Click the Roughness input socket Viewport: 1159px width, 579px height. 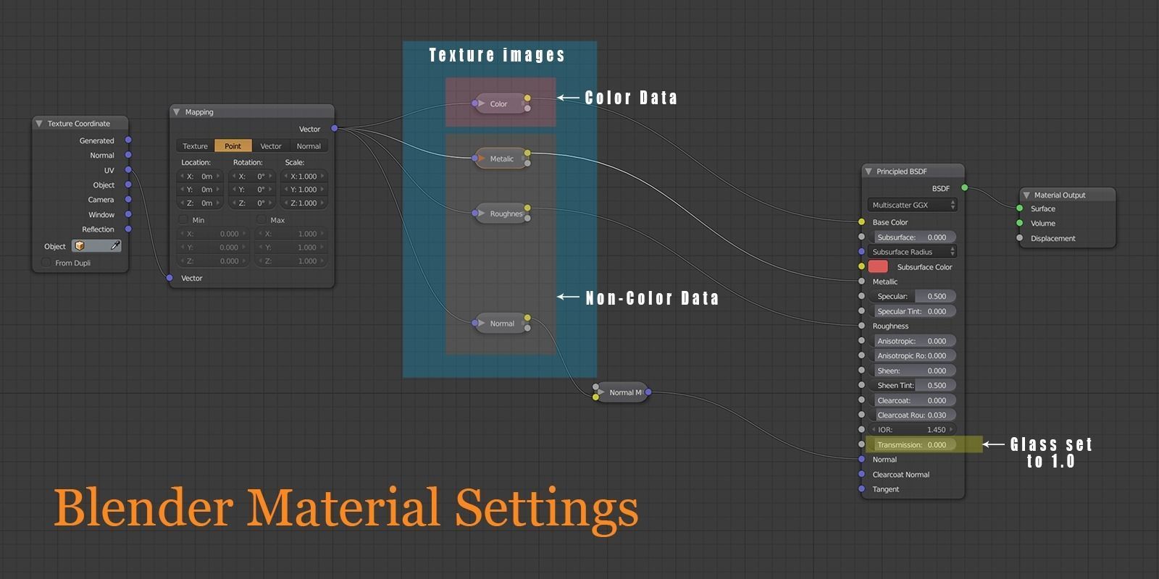point(861,326)
